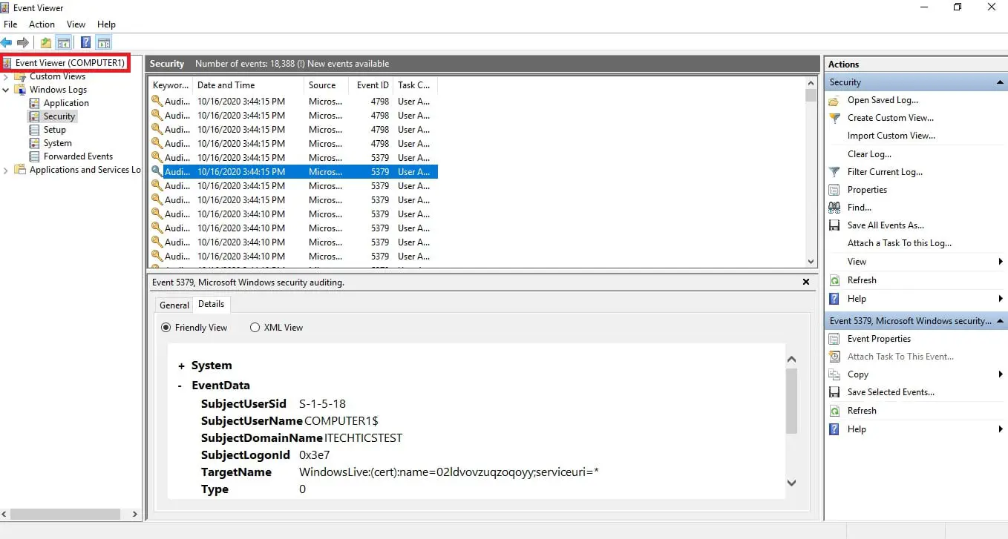1008x539 pixels.
Task: Click the blue Help icon on the toolbar
Action: [85, 42]
